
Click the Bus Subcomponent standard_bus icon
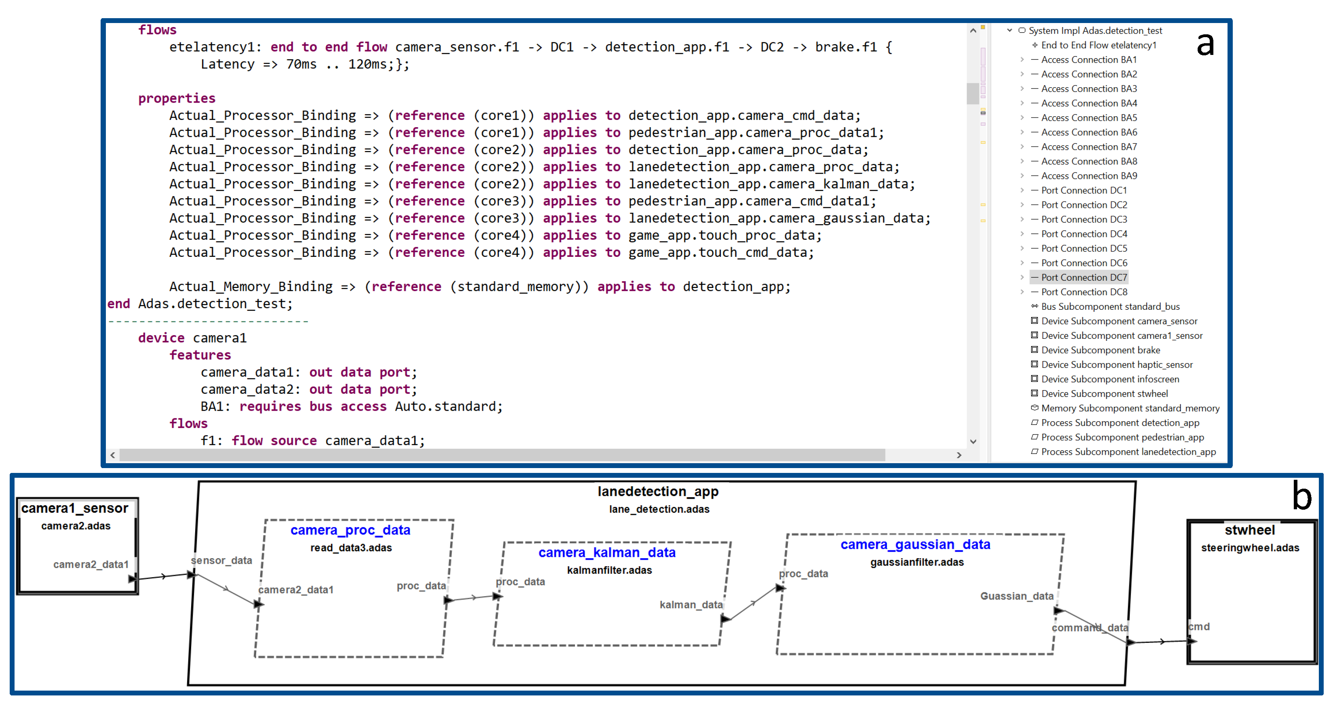(1034, 306)
